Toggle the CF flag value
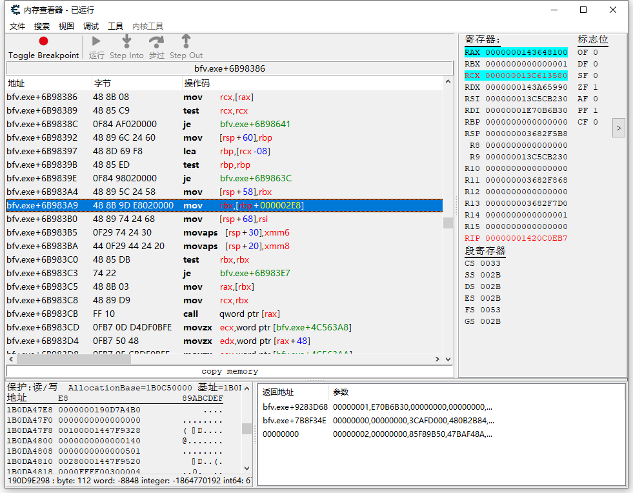Viewport: 633px width, 493px height. pos(596,122)
